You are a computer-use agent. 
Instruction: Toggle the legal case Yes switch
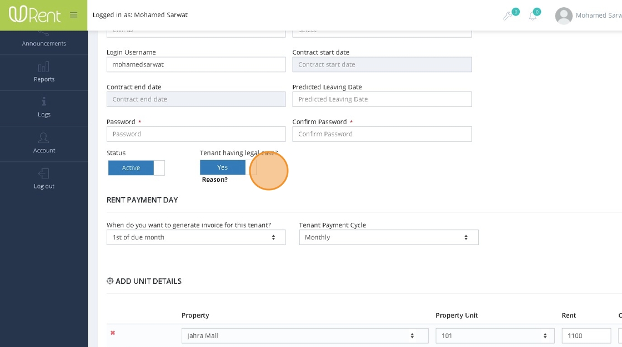pyautogui.click(x=228, y=167)
